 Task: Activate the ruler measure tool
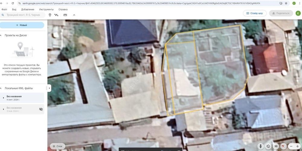click(65, 15)
